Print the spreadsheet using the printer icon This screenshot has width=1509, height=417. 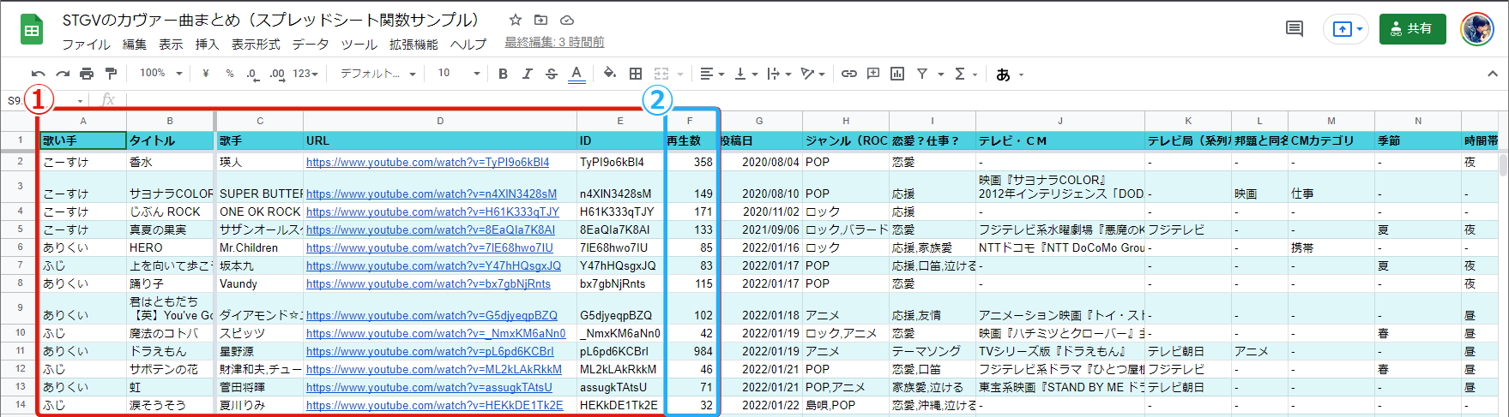[x=87, y=74]
